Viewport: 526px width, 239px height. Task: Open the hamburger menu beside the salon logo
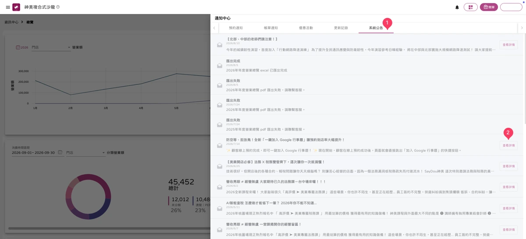(x=8, y=7)
